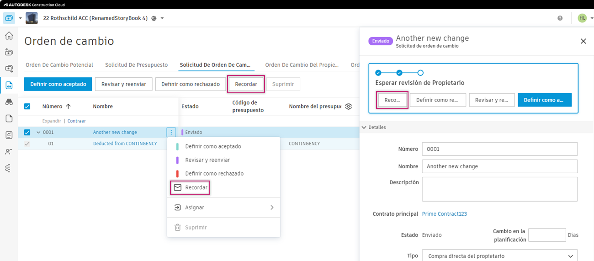Screen dimensions: 594x261
Task: Choose Suprimir in the context menu
Action: coord(223,227)
